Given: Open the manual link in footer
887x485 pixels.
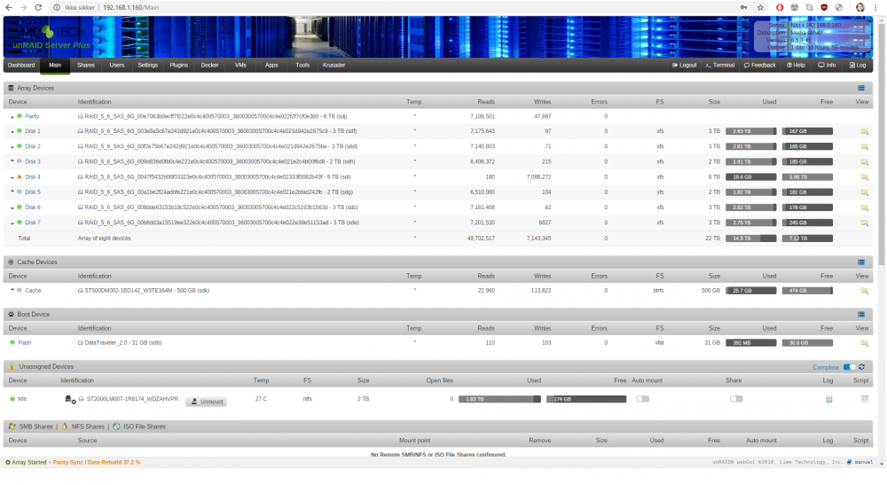Looking at the screenshot, I should [863, 462].
